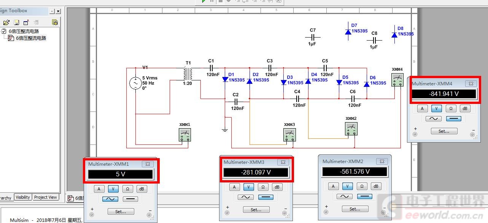This screenshot has height=223, width=488.
Task: Click the positive terminal on Multimeter-XMM3
Action: pos(227,213)
